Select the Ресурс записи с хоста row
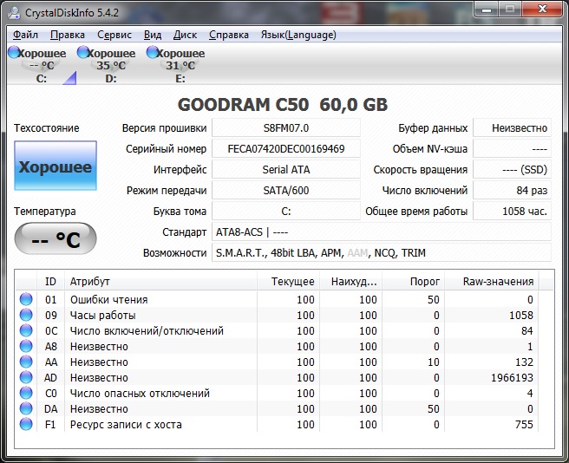This screenshot has width=569, height=463. 277,425
